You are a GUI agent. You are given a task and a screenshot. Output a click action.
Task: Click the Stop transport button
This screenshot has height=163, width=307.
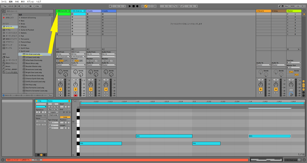(x=133, y=6)
